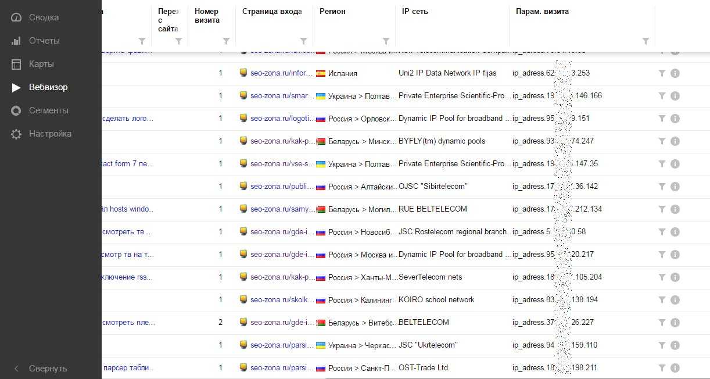Click entry page icon on RUE BELTELECOM row
The image size is (710, 379).
(244, 209)
